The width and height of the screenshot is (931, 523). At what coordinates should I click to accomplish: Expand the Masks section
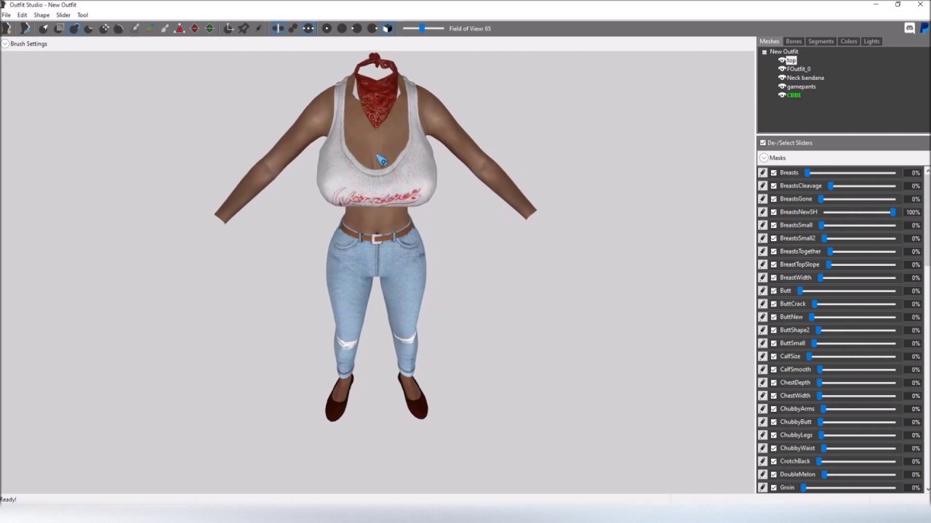(x=764, y=158)
